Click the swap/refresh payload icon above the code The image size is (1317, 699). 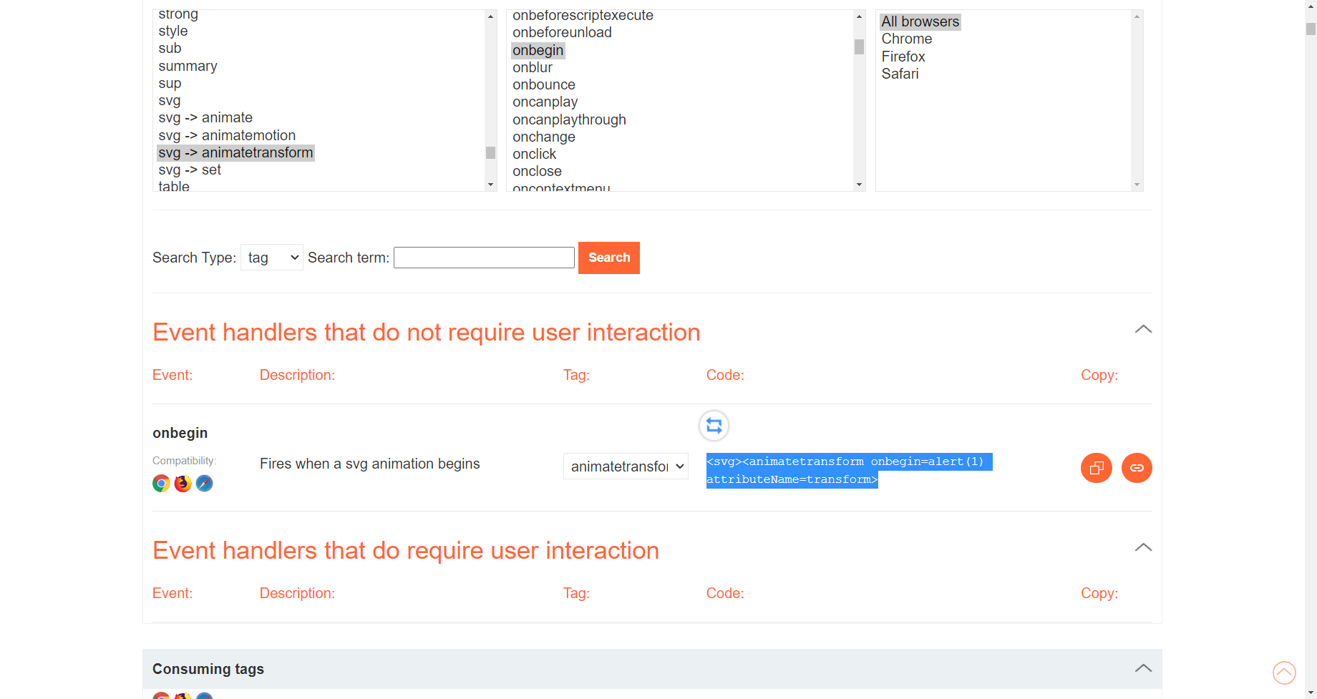coord(714,426)
